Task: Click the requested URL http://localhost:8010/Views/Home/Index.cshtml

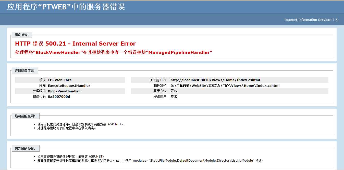Action: coord(215,80)
